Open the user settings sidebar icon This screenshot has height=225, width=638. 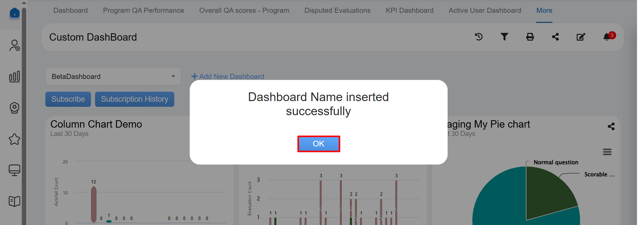(14, 45)
